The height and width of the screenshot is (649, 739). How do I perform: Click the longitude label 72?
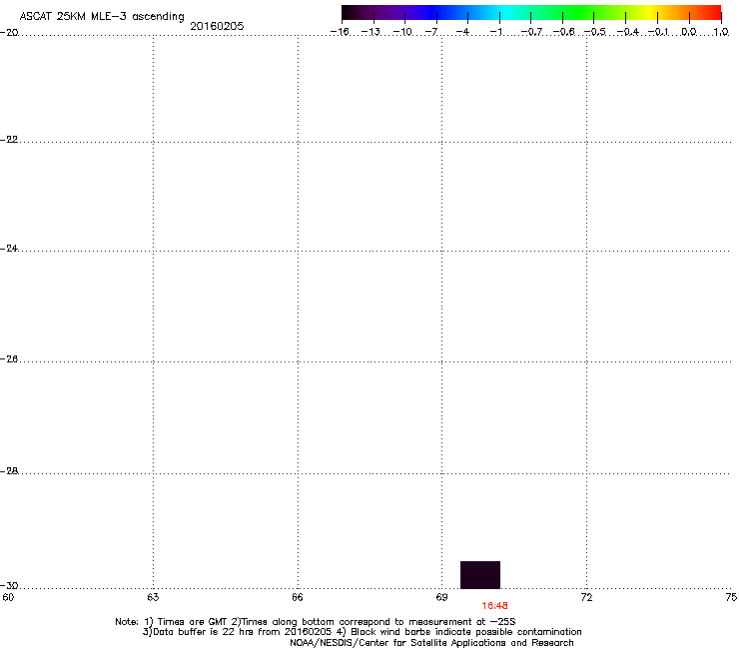[587, 598]
